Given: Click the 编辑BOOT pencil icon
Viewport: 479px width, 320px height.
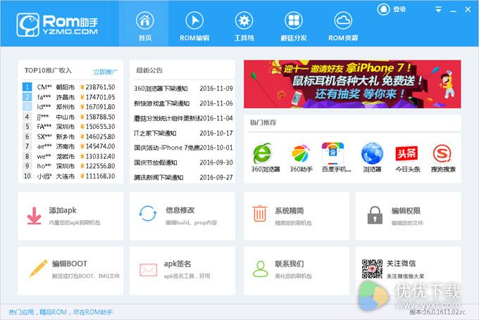Looking at the screenshot, I should tap(38, 269).
